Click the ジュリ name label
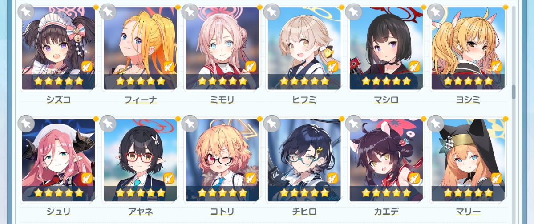534x224 pixels. pyautogui.click(x=59, y=211)
